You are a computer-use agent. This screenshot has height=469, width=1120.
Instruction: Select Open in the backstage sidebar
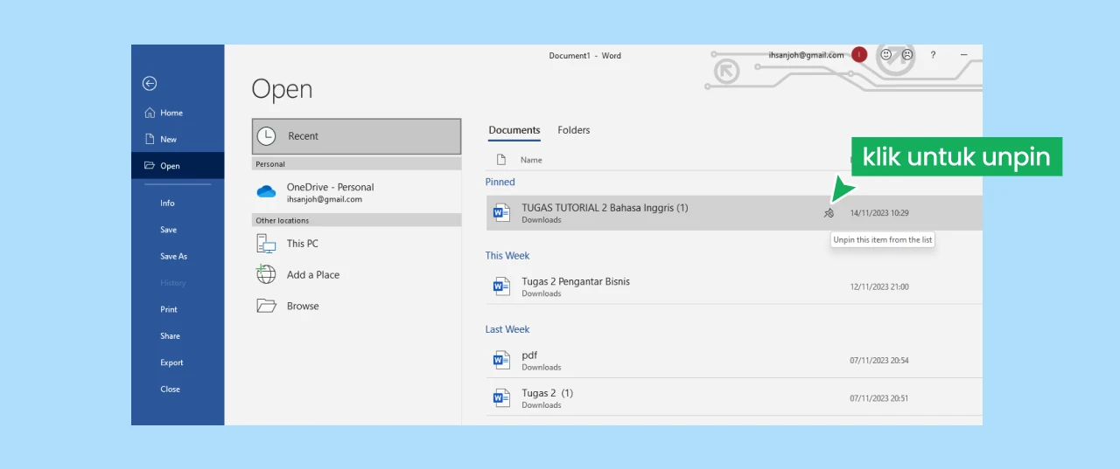(178, 166)
